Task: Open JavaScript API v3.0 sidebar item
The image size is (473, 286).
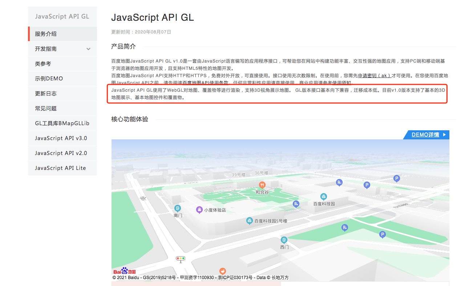Action: tap(62, 138)
